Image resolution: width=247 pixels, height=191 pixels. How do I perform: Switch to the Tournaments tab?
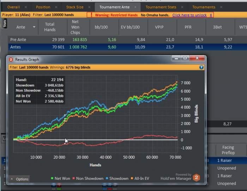tap(204, 7)
